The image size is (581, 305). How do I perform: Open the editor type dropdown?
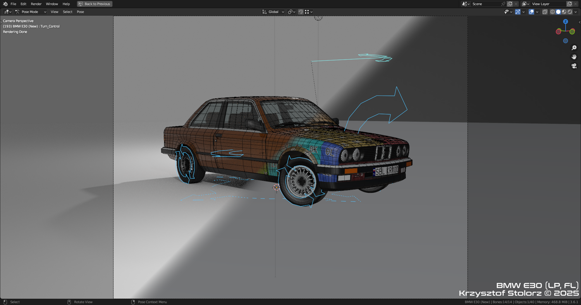[x=8, y=12]
